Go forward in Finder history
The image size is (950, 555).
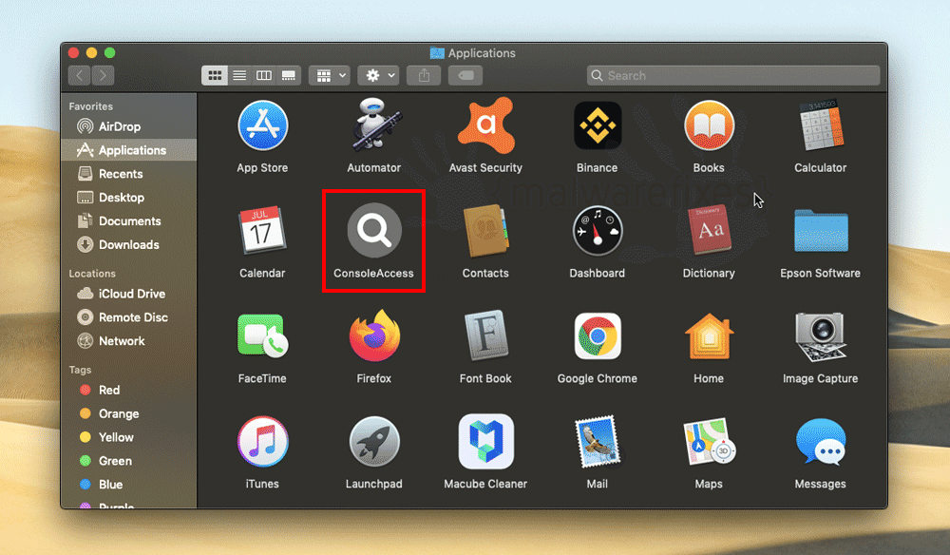point(103,76)
